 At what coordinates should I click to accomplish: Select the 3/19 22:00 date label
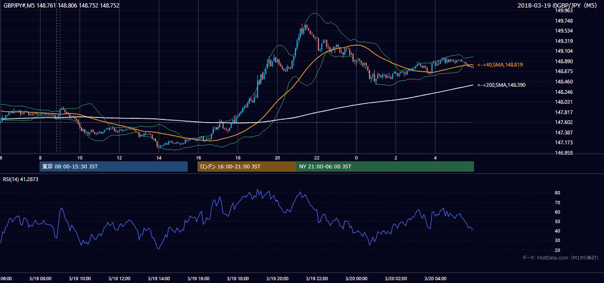[x=317, y=278]
